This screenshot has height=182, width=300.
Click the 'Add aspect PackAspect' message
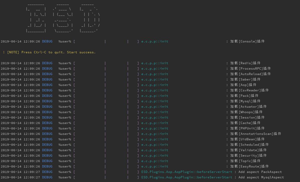[x=260, y=172]
